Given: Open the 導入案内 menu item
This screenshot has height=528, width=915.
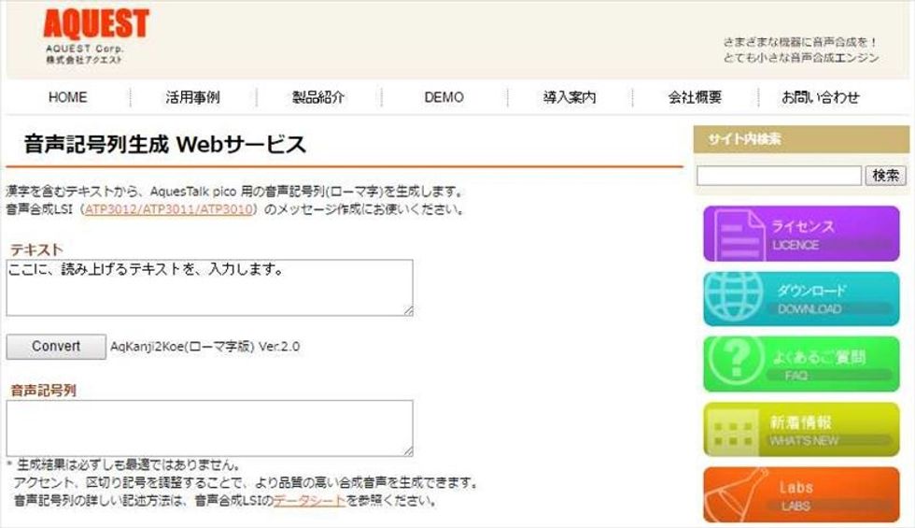Looking at the screenshot, I should [570, 97].
